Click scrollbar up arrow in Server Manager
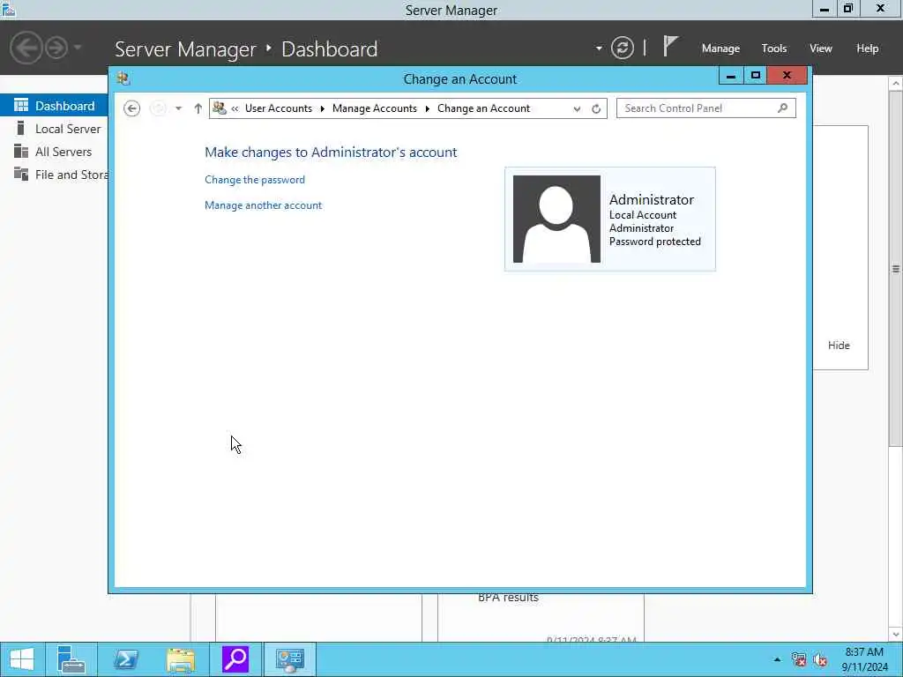 (x=896, y=84)
